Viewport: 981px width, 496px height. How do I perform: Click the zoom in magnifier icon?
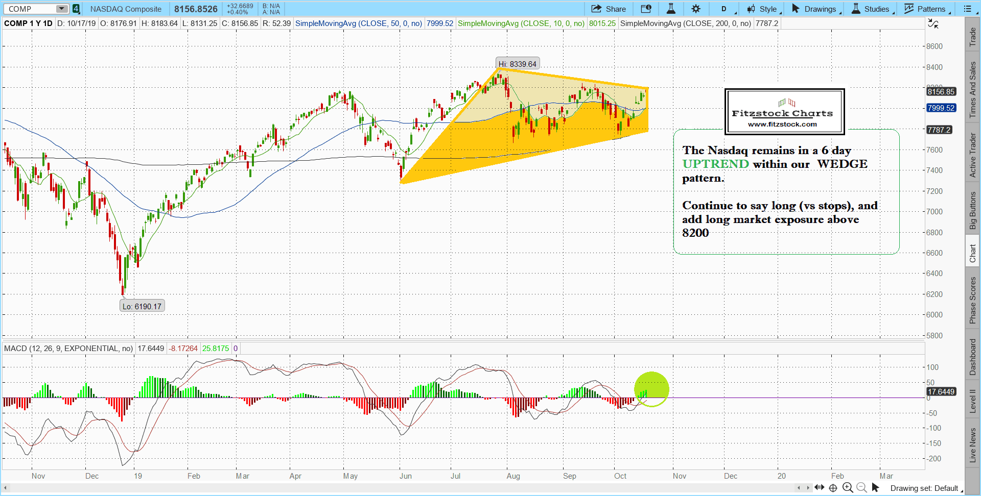[x=848, y=488]
